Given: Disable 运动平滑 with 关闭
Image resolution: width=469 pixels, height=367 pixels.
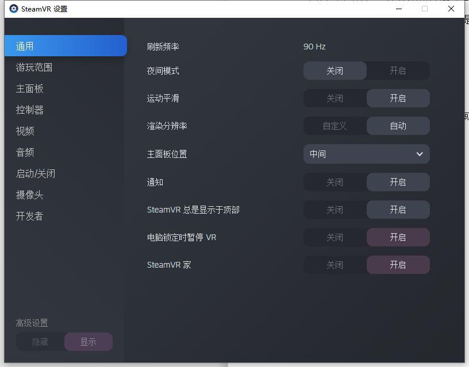Looking at the screenshot, I should [x=335, y=98].
